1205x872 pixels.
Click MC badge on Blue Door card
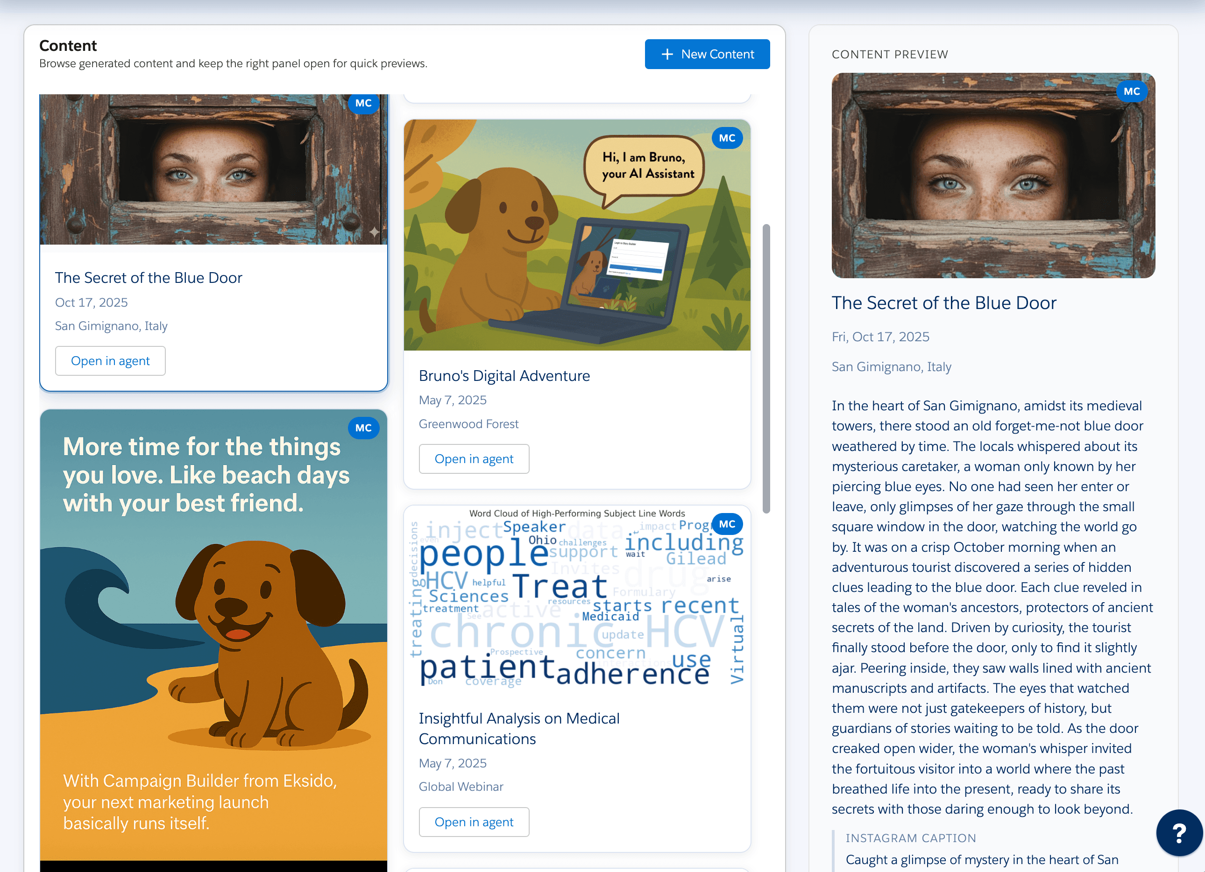coord(363,103)
